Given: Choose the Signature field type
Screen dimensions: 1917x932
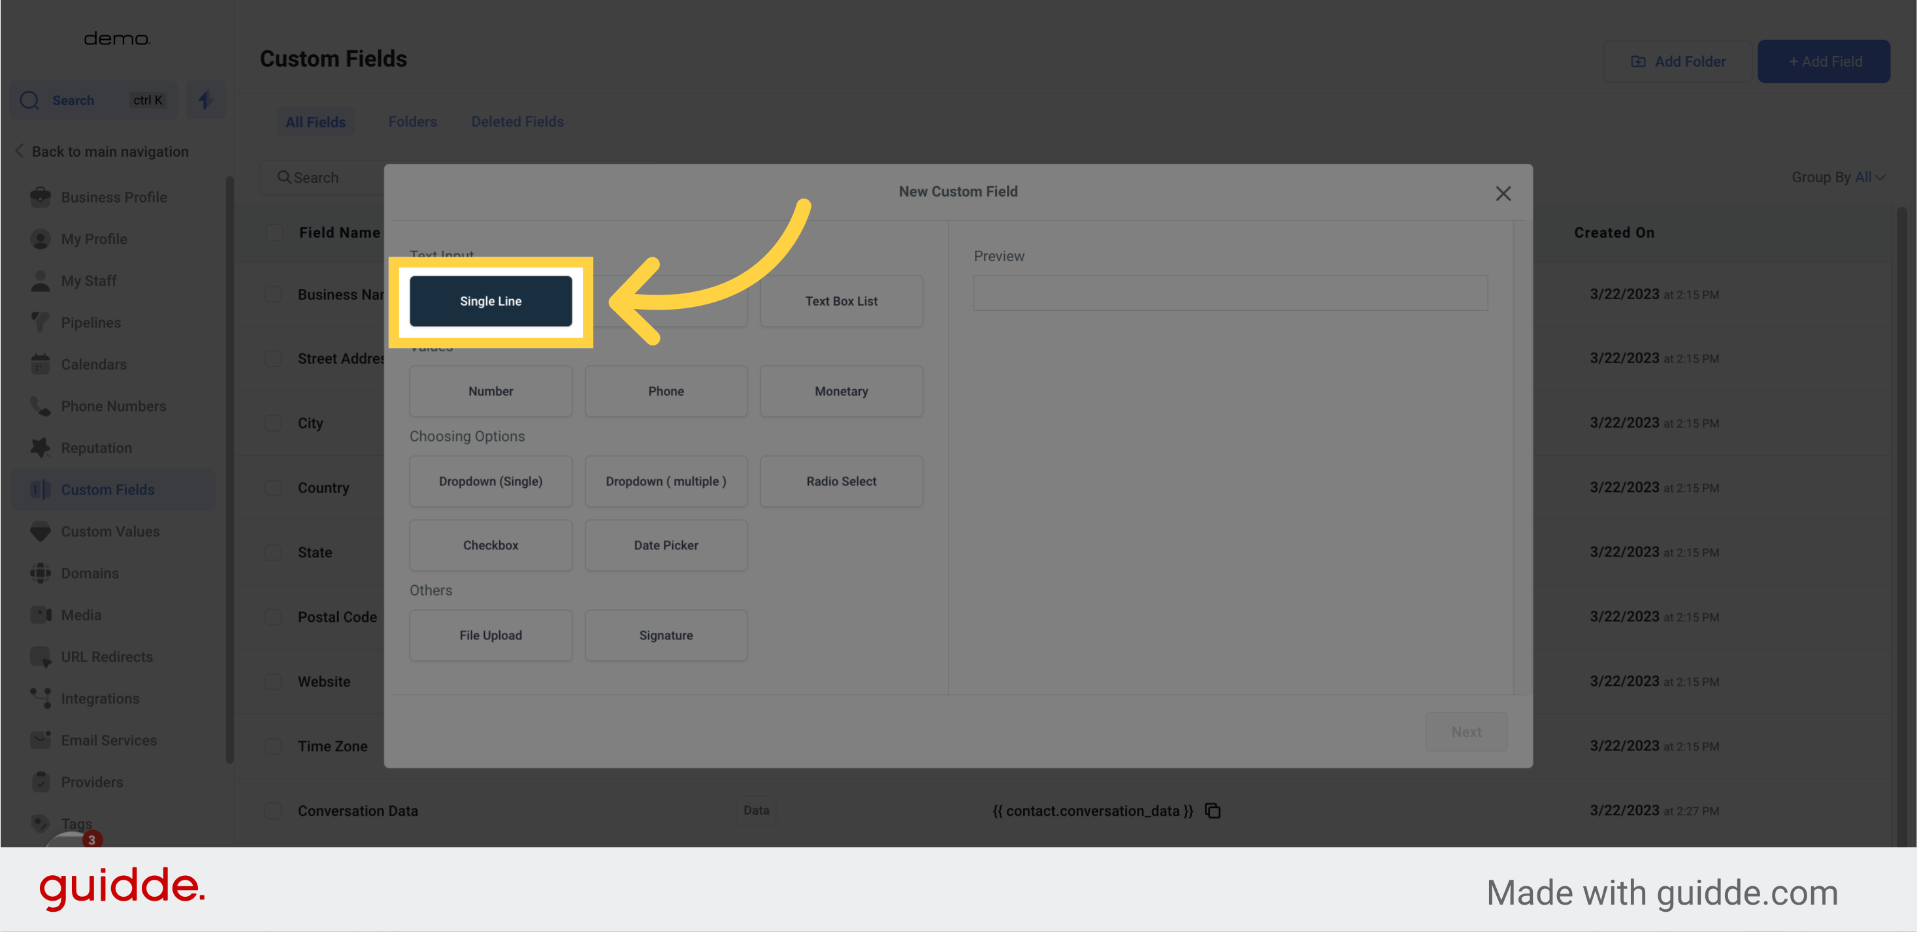Looking at the screenshot, I should tap(666, 634).
